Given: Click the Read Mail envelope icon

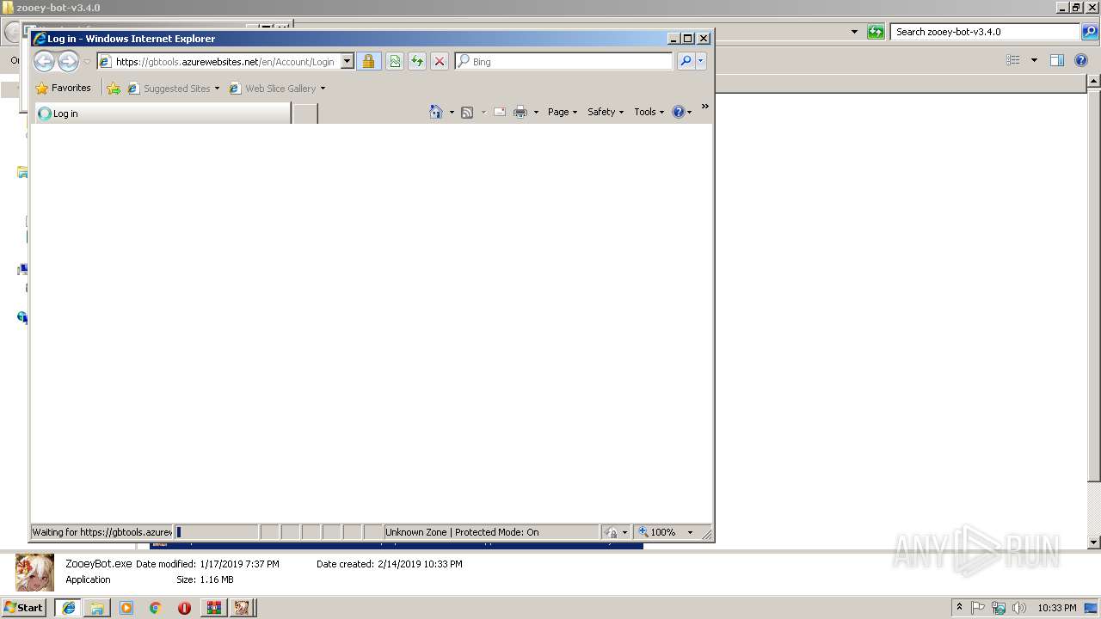Looking at the screenshot, I should 500,112.
